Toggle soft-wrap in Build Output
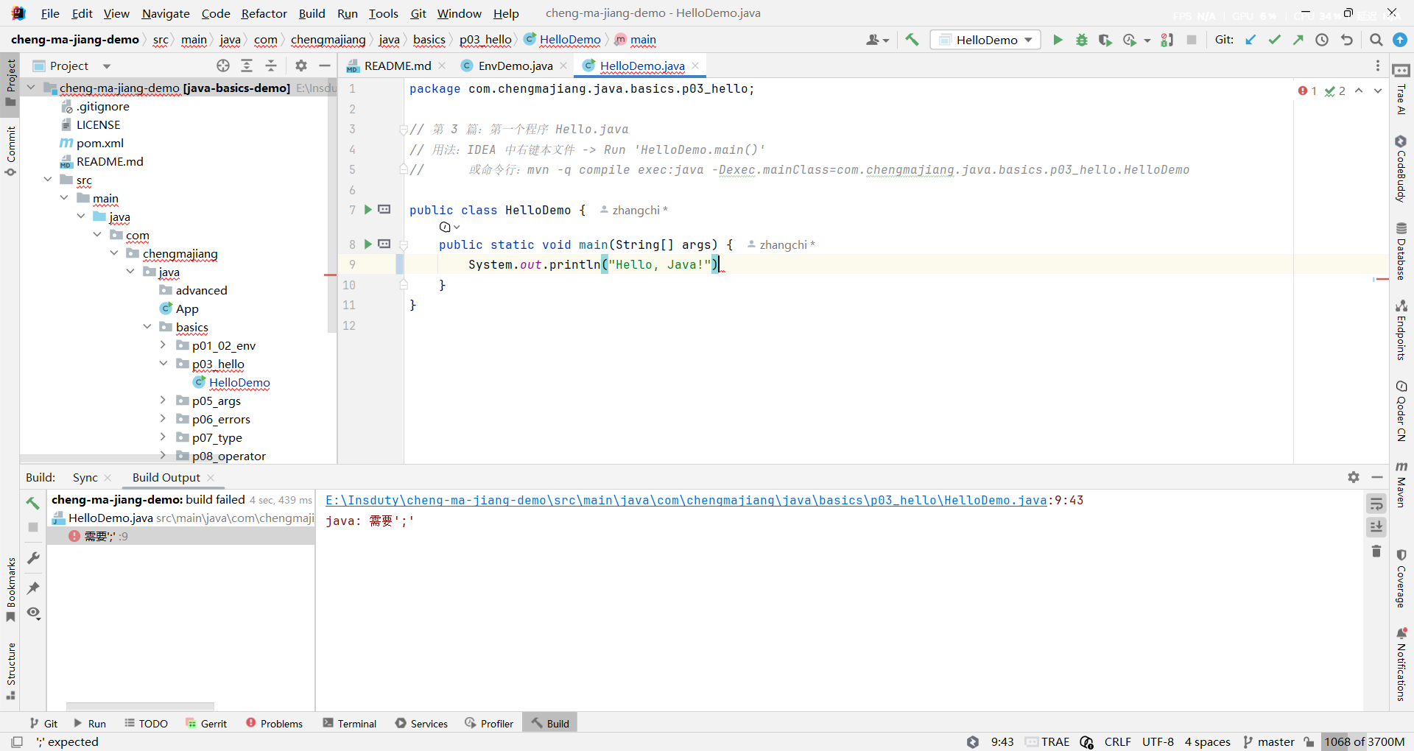Screen dimensions: 1414x751 pos(1376,504)
